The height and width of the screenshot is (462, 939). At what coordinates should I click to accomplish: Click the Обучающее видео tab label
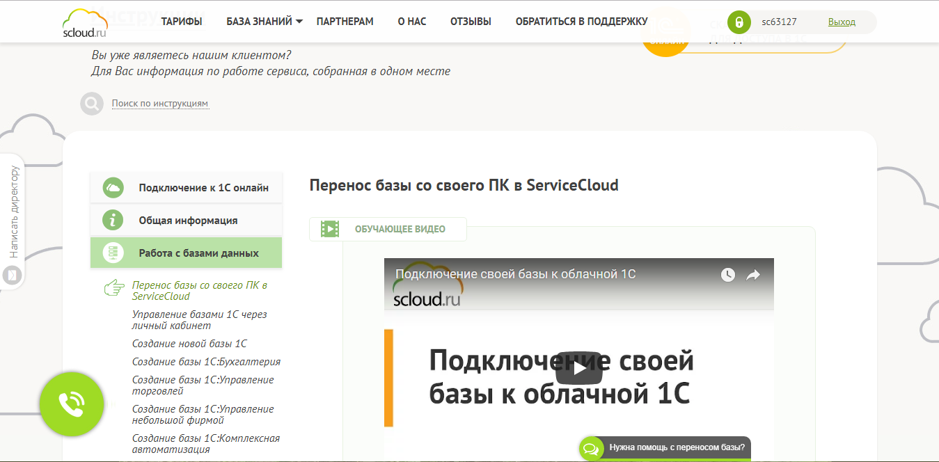[x=400, y=229]
